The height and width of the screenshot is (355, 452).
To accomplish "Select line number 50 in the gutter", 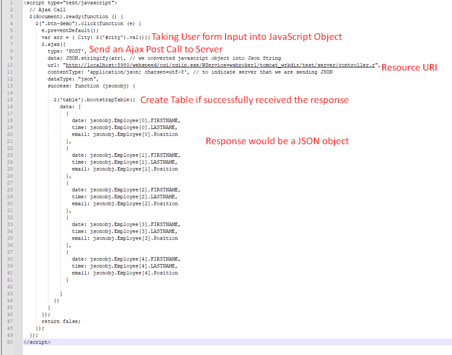I will [11, 342].
